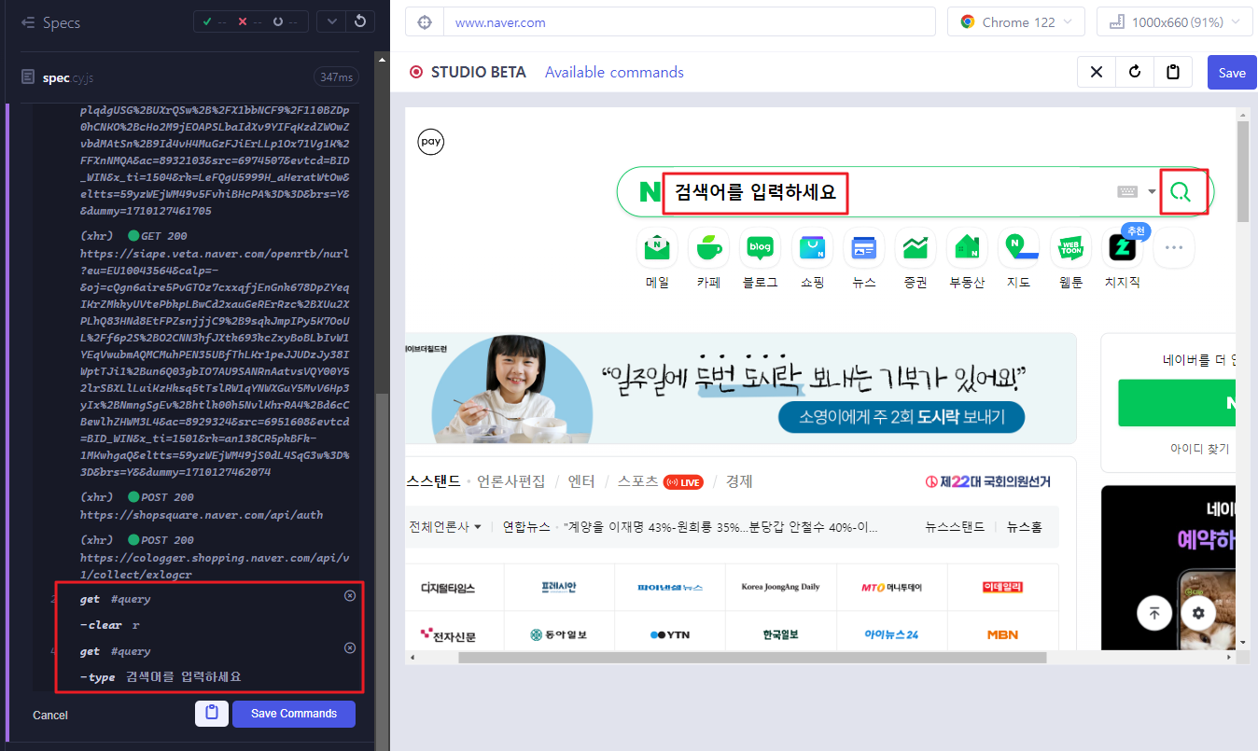Open the chevron dropdown beside the rerun button
The width and height of the screenshot is (1258, 751).
(331, 21)
